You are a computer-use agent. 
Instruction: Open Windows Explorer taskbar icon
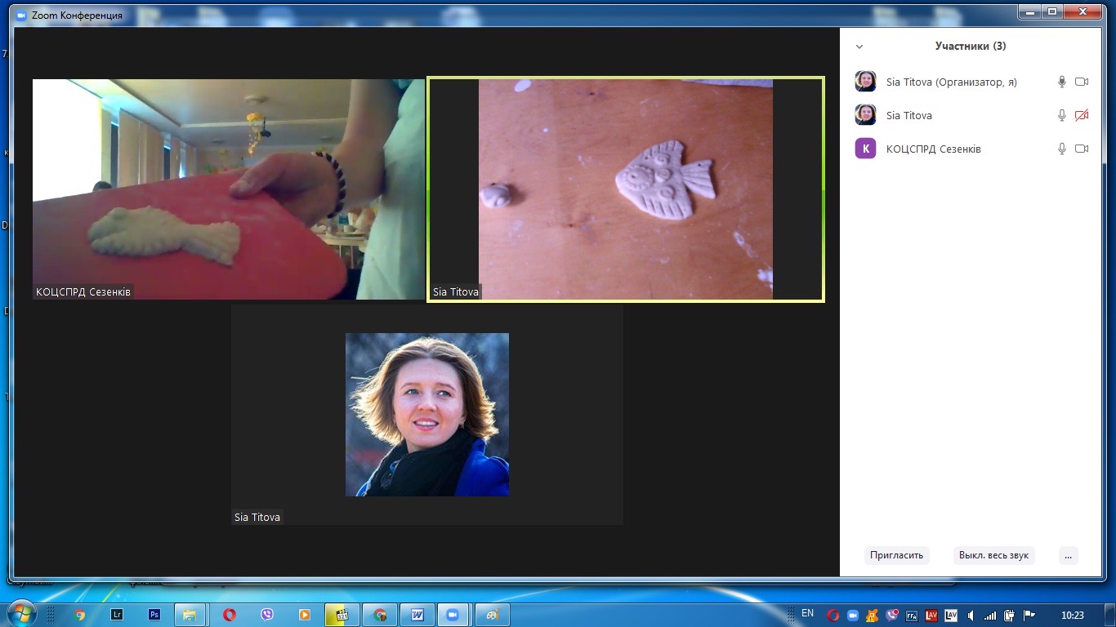point(189,615)
